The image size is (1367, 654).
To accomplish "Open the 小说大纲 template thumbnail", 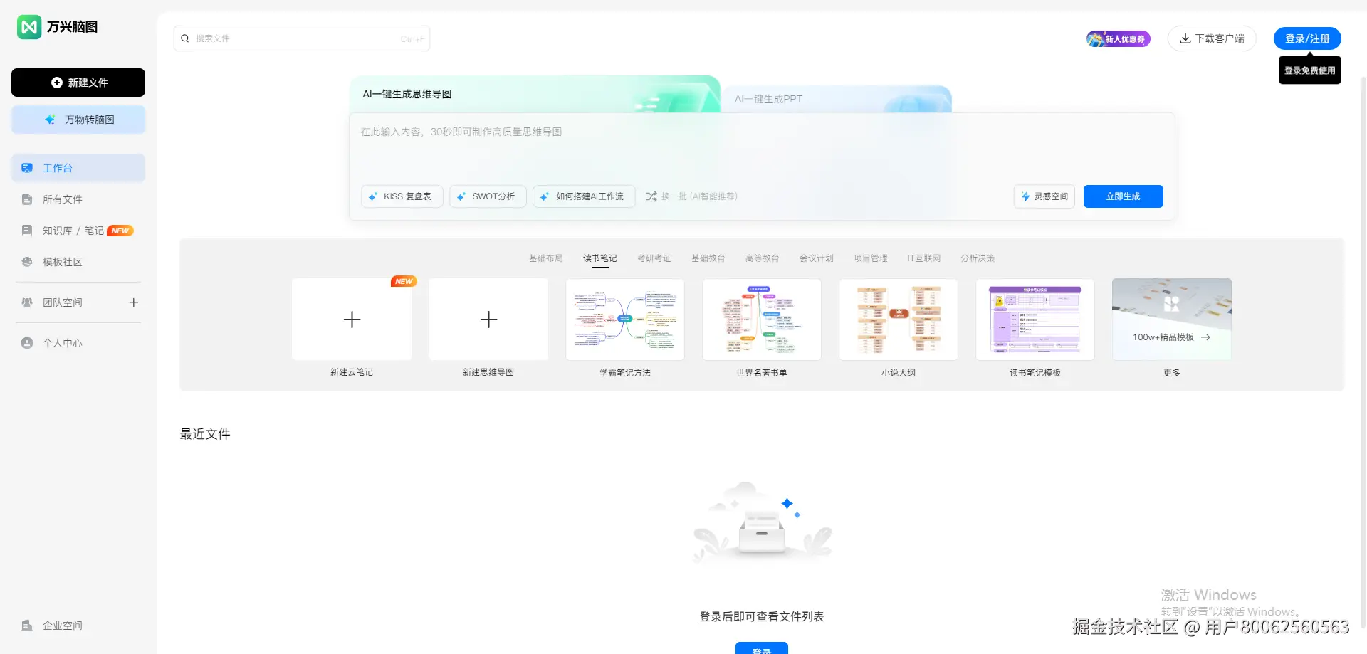I will 899,320.
